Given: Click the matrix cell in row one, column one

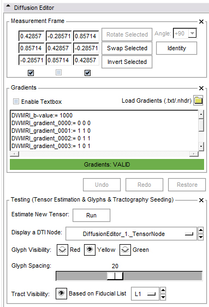Looking at the screenshot, I should 32,36.
